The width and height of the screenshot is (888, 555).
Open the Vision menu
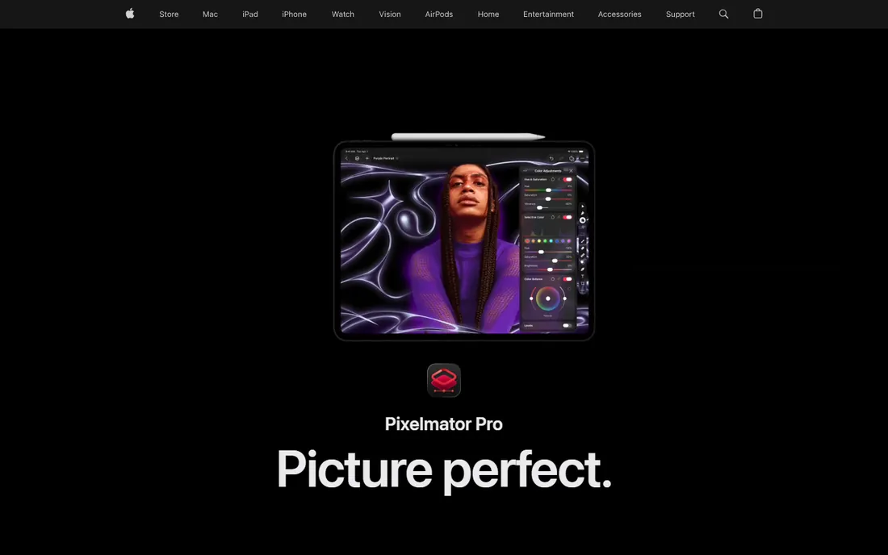(390, 15)
